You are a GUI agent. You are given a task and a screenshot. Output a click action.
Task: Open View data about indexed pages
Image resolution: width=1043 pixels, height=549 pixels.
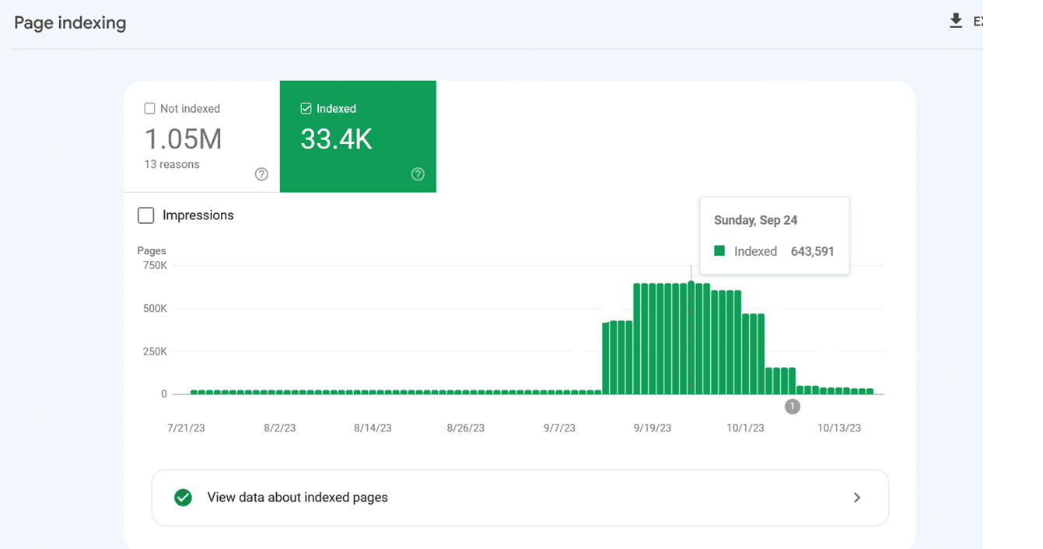click(x=297, y=498)
